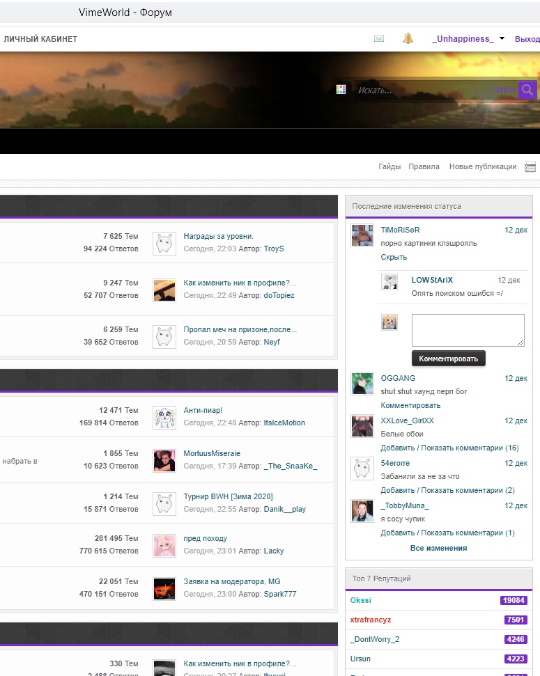
Task: Click Комментировать under OGGANG's status
Action: pos(410,405)
